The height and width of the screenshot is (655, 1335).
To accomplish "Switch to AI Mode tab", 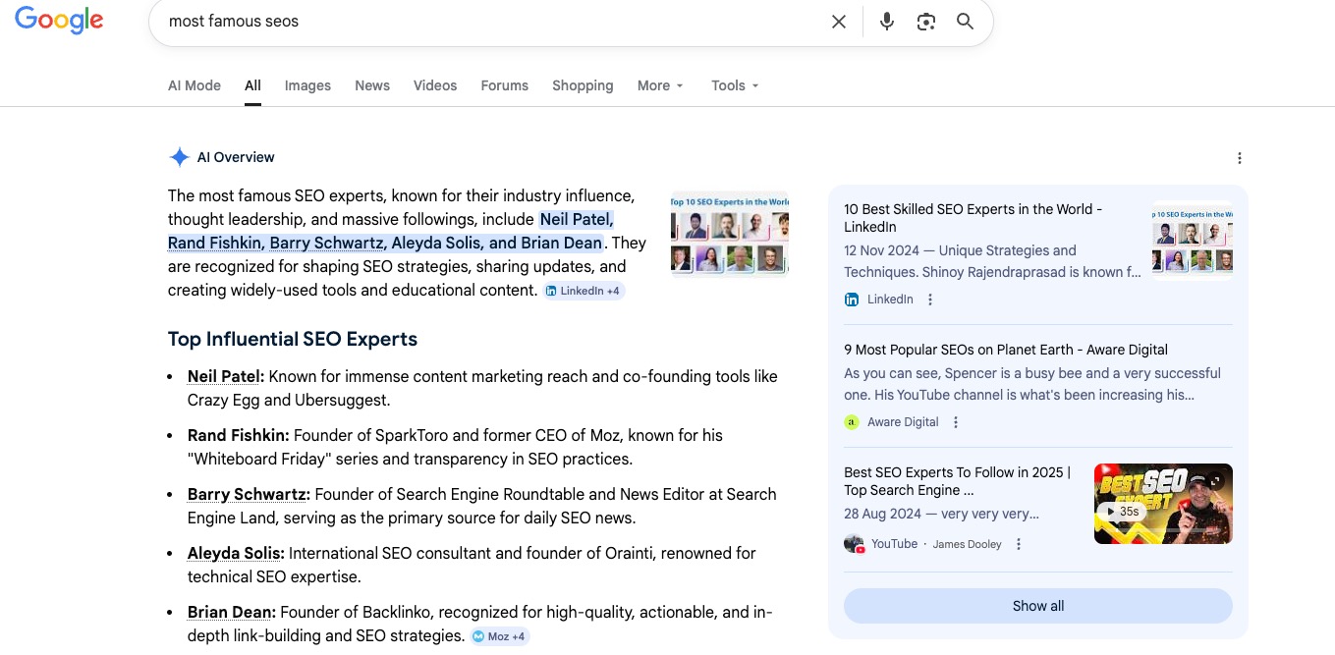I will pyautogui.click(x=195, y=85).
